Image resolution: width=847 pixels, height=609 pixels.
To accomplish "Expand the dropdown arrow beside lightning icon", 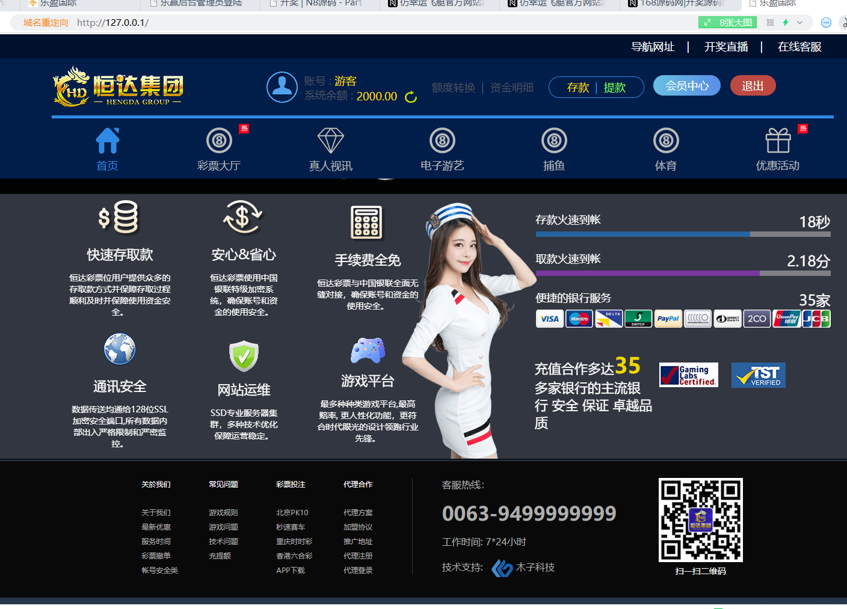I will click(799, 23).
